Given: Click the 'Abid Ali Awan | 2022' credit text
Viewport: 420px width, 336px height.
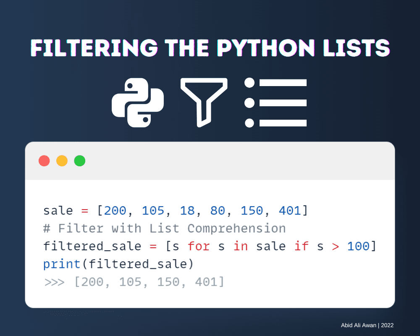Looking at the screenshot, I should 367,325.
